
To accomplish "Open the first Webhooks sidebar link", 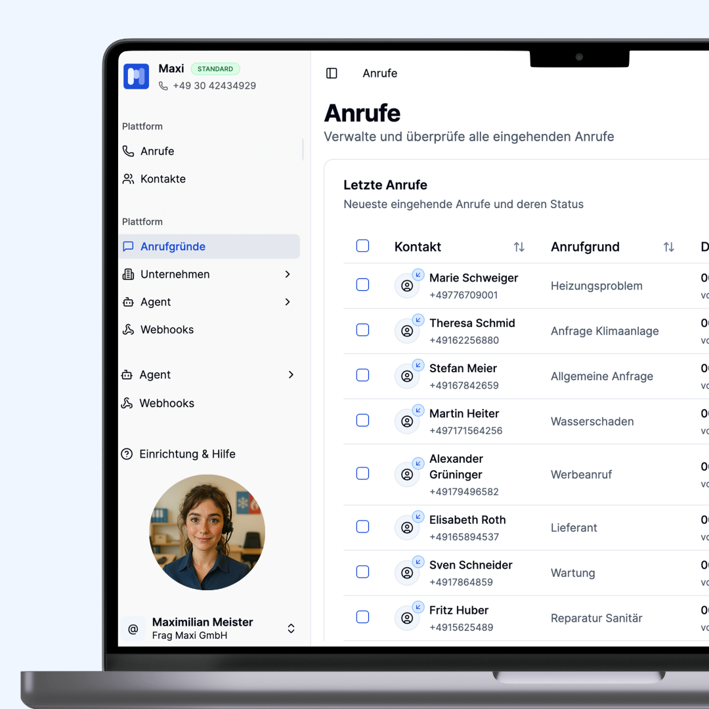I will click(167, 330).
